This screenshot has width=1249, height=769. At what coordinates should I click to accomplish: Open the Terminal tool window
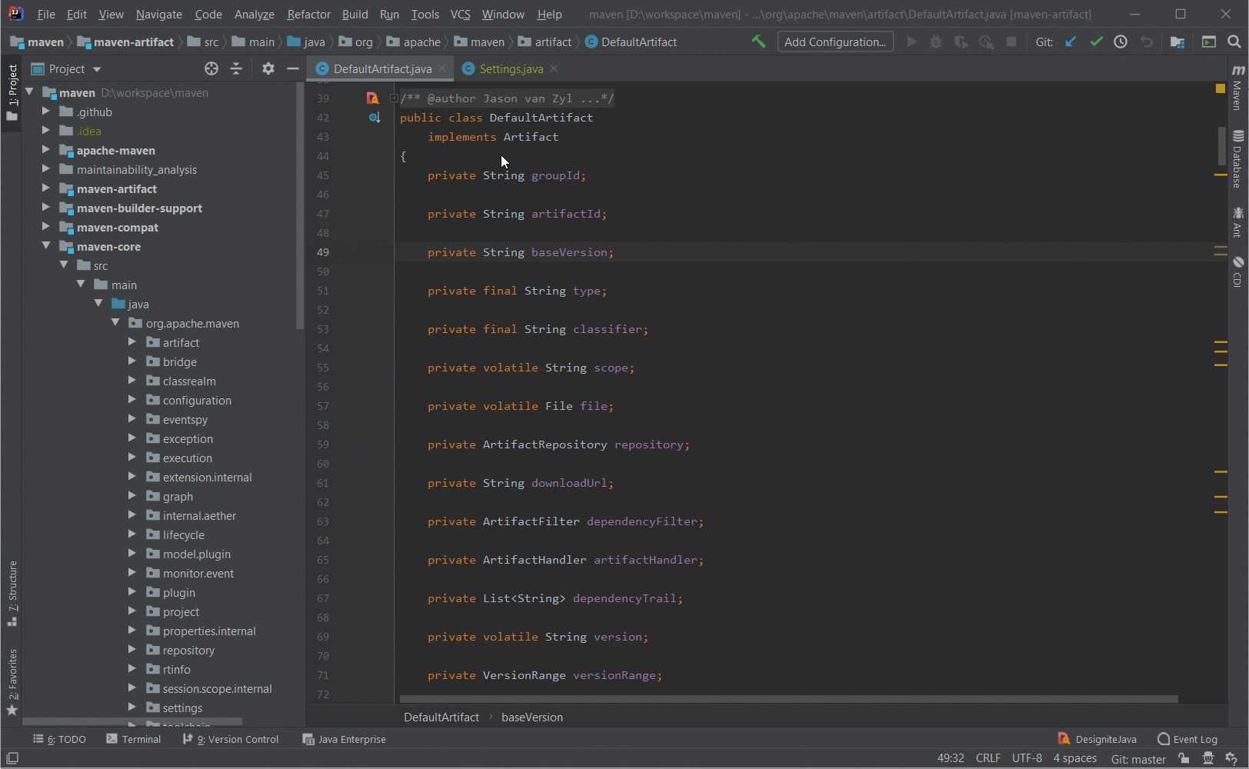134,739
